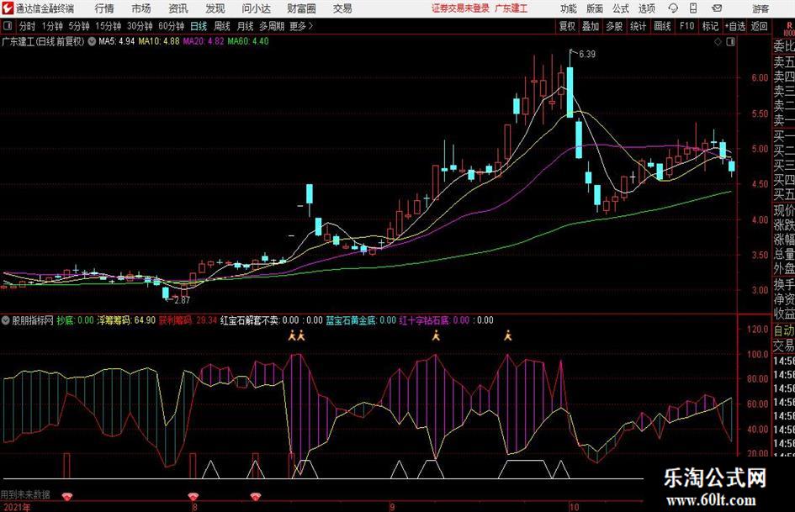The height and width of the screenshot is (512, 795).
Task: Open the 多周期 multi-period view
Action: (x=272, y=26)
